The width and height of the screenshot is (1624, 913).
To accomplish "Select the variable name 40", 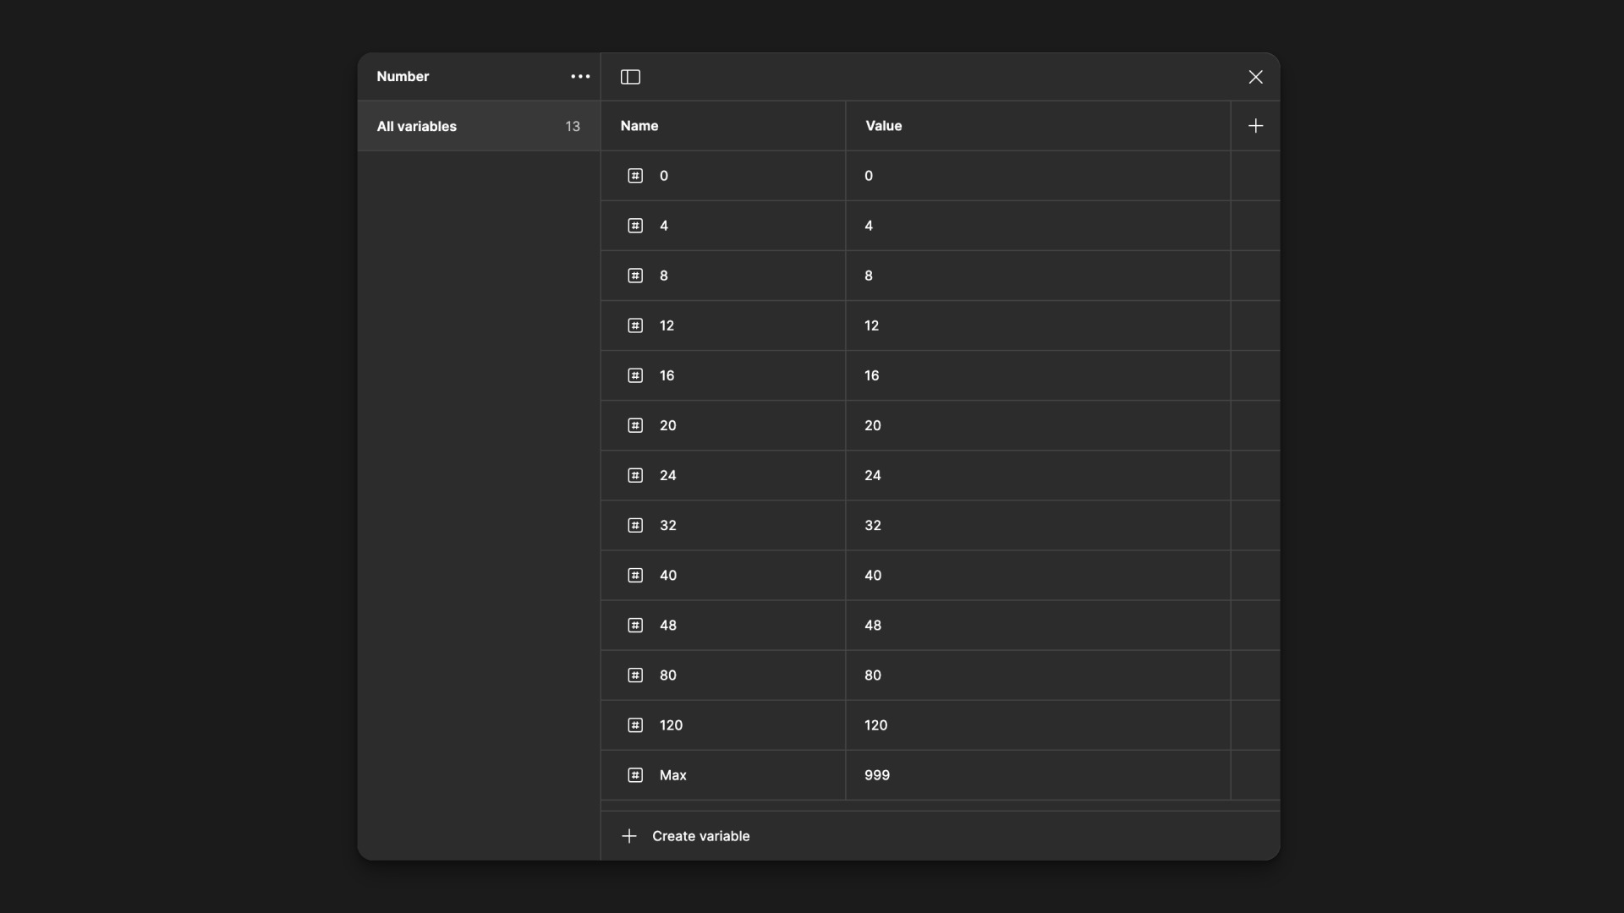I will 667,575.
